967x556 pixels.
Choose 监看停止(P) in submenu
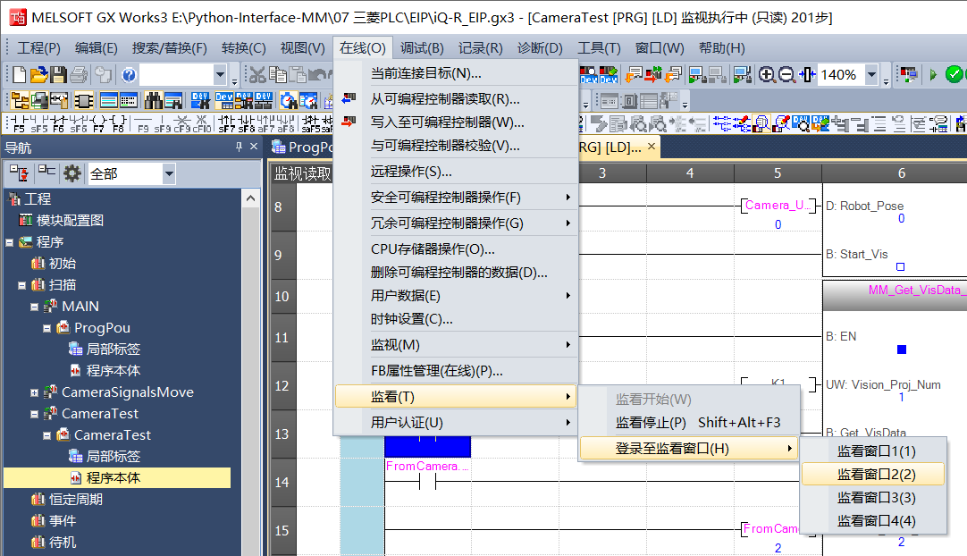pyautogui.click(x=689, y=423)
